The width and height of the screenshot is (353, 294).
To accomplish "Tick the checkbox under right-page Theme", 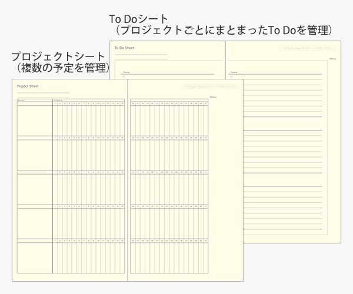I will pyautogui.click(x=231, y=77).
